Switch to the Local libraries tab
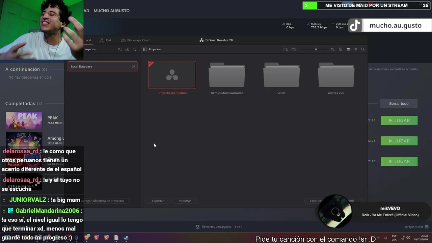The height and width of the screenshot is (243, 432). 88,40
